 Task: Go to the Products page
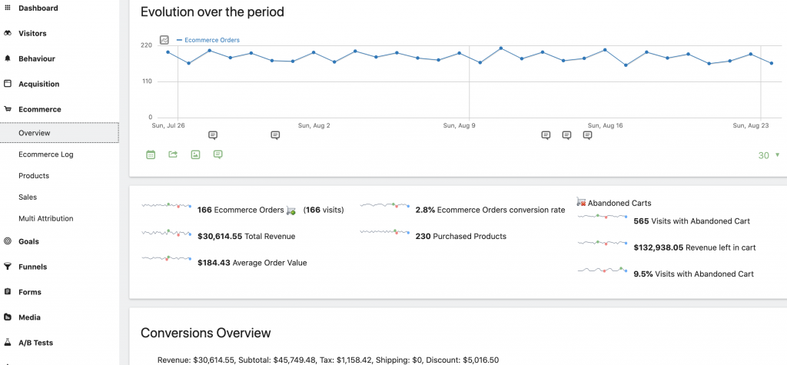click(x=34, y=176)
